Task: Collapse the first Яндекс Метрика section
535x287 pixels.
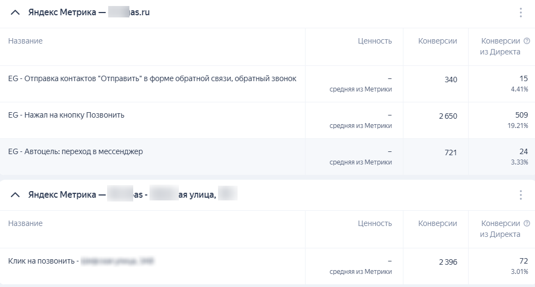Action: (15, 13)
